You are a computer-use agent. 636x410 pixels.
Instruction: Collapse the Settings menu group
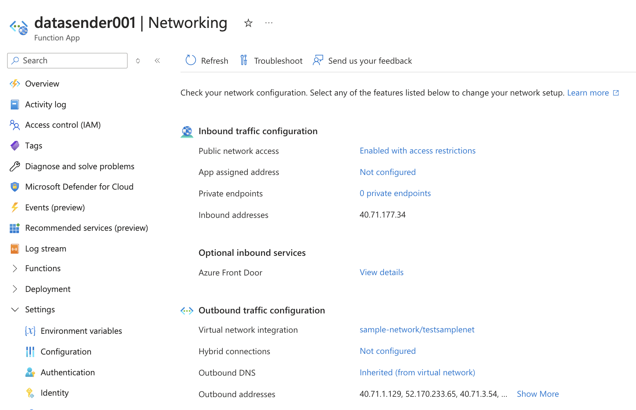pos(15,309)
